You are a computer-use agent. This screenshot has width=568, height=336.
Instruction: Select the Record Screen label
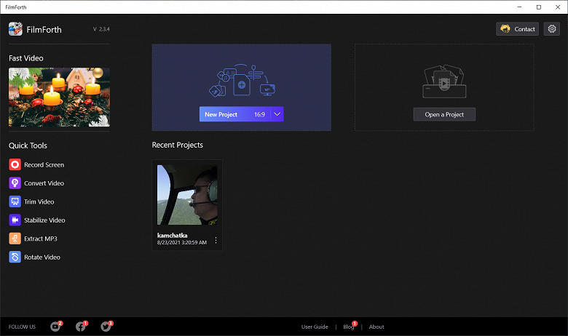(x=44, y=165)
